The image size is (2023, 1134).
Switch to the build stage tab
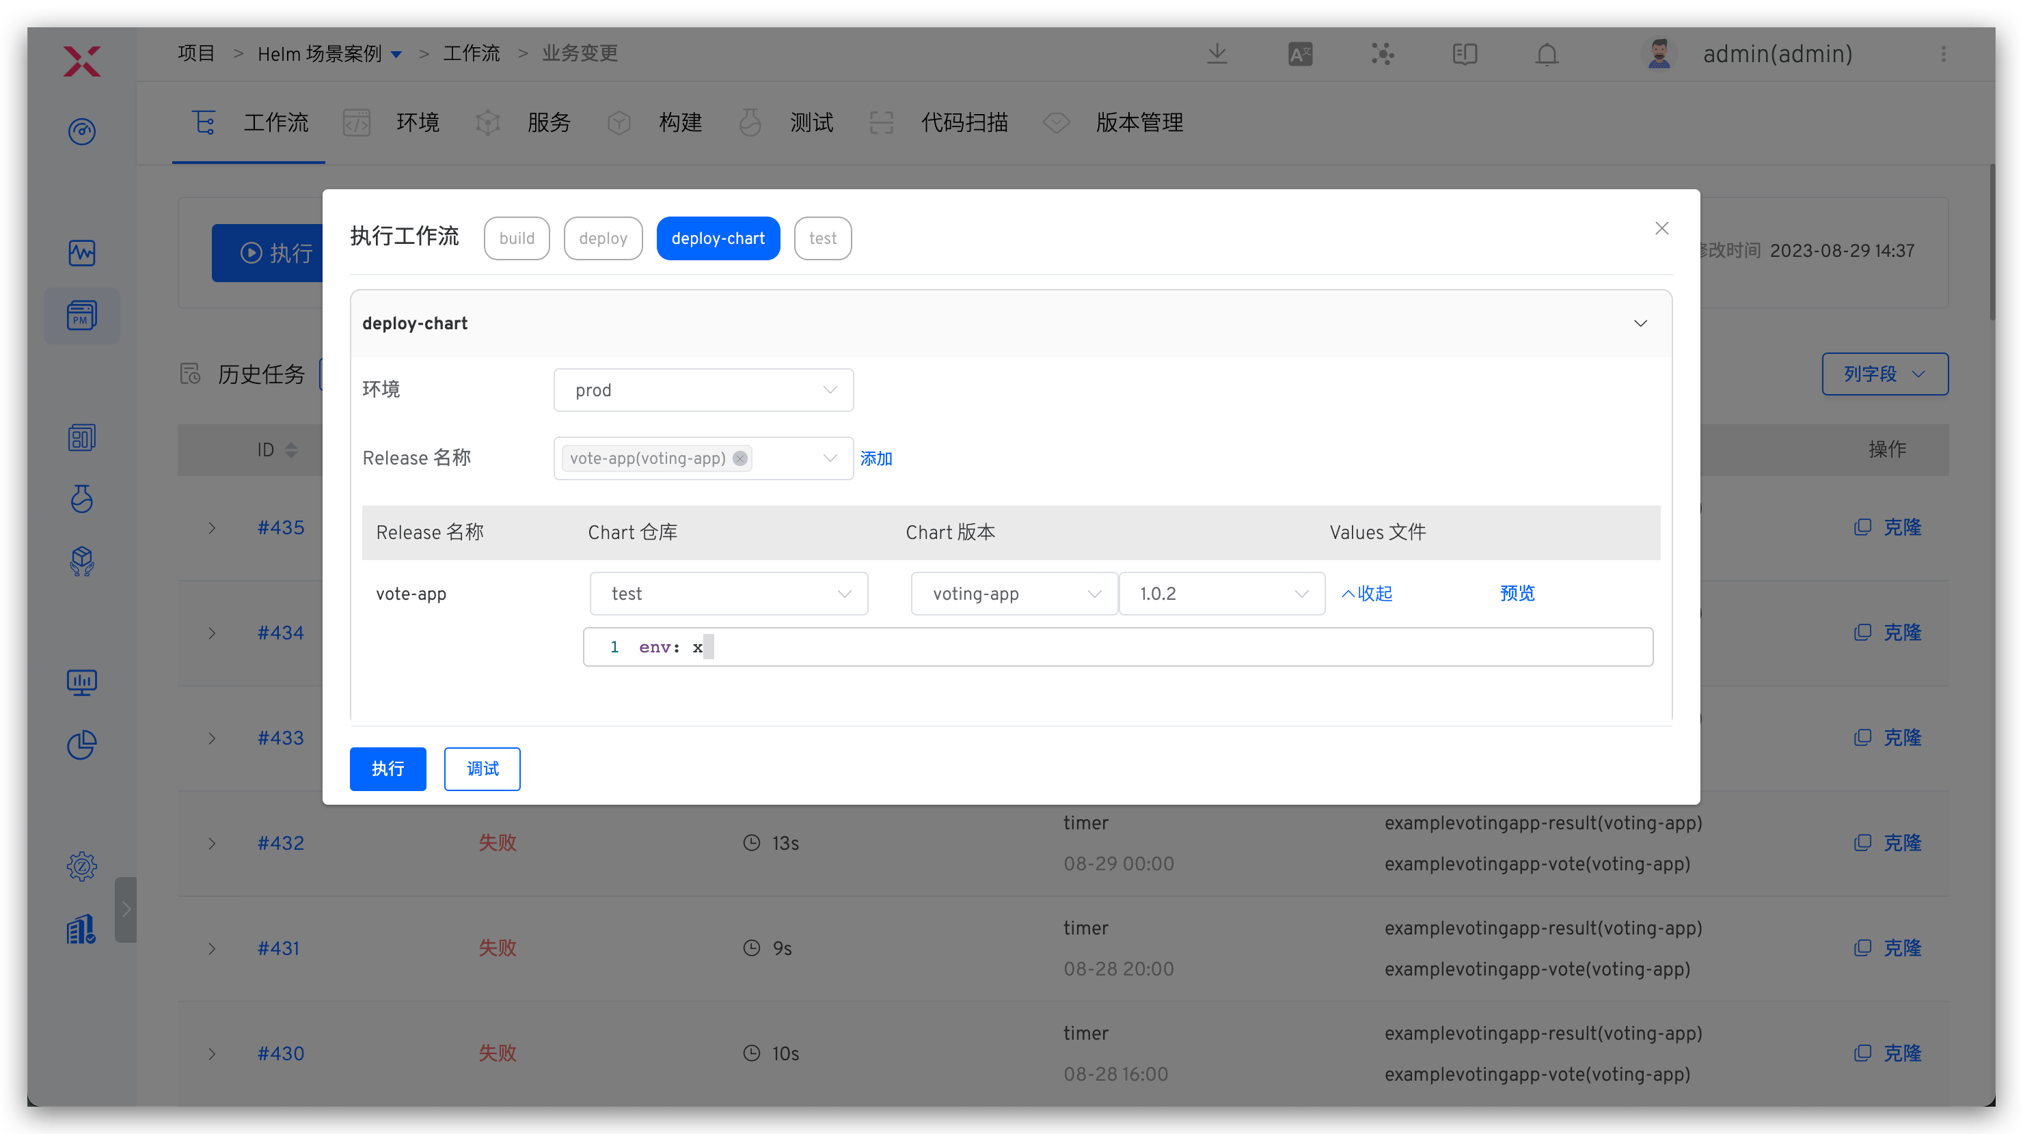tap(516, 238)
